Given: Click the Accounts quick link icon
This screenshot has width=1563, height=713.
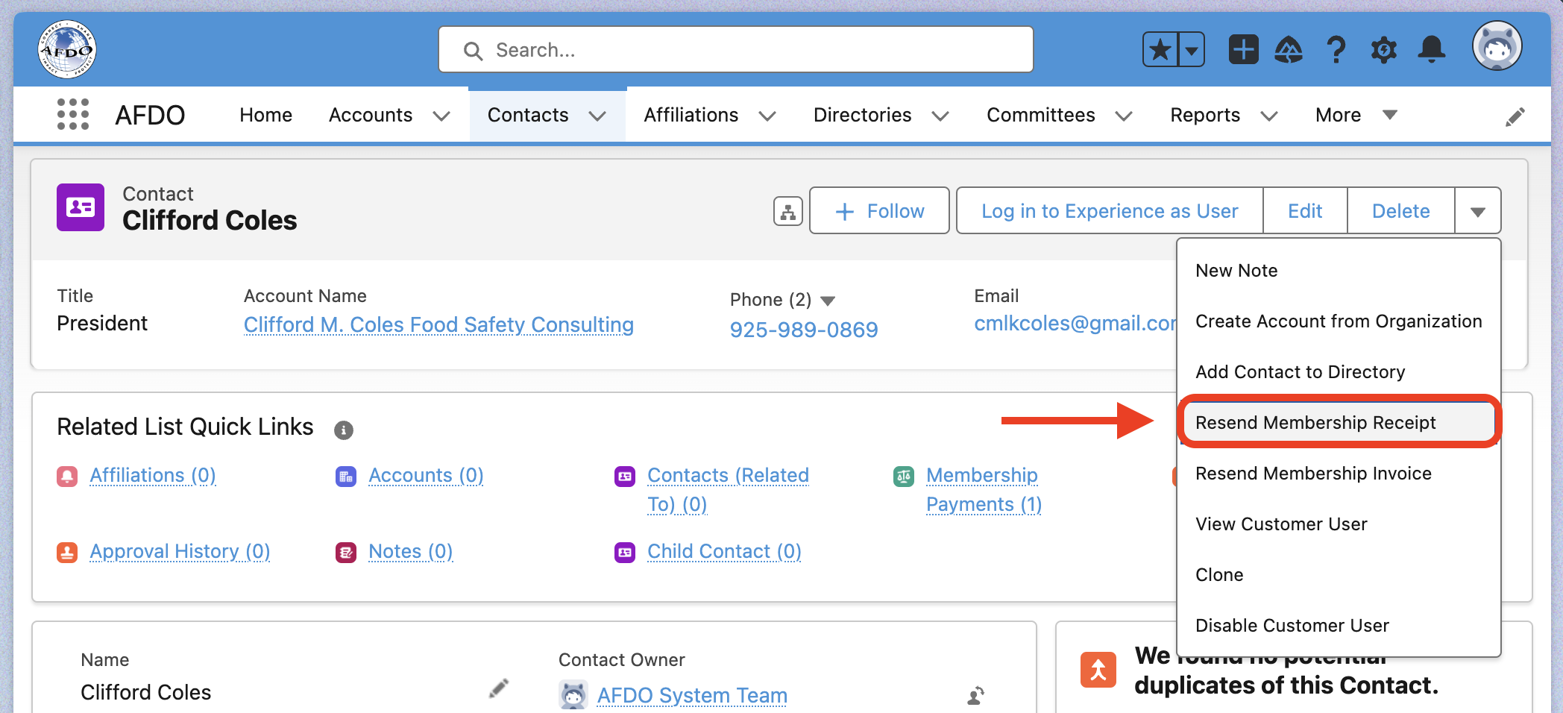Looking at the screenshot, I should [346, 476].
